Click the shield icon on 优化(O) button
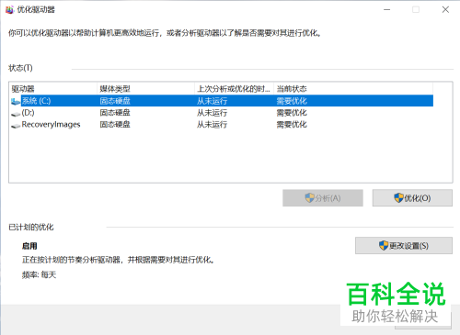 pyautogui.click(x=398, y=198)
